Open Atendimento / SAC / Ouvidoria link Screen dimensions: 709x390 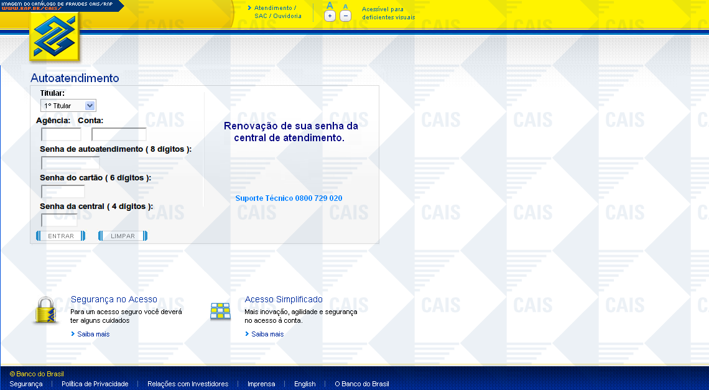pyautogui.click(x=277, y=12)
